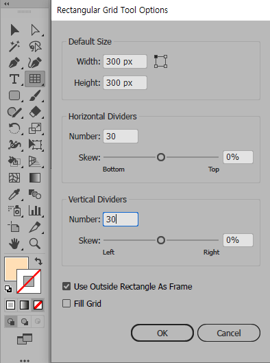Activate the Zoom tool
The image size is (270, 363).
[35, 244]
